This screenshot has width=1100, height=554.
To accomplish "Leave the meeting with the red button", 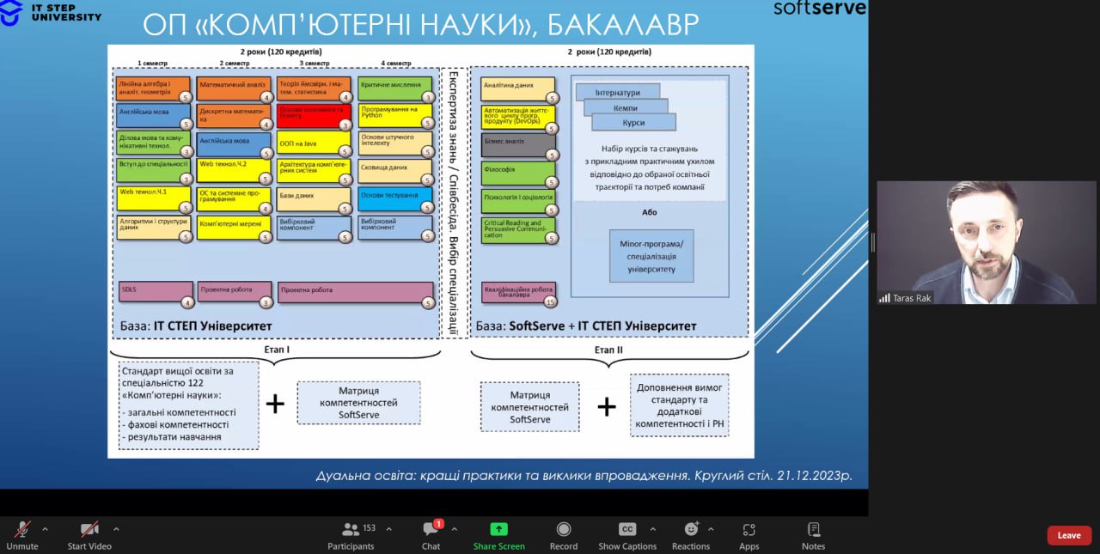I will point(1069,536).
